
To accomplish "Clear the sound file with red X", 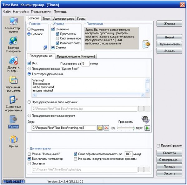I will tap(106, 128).
